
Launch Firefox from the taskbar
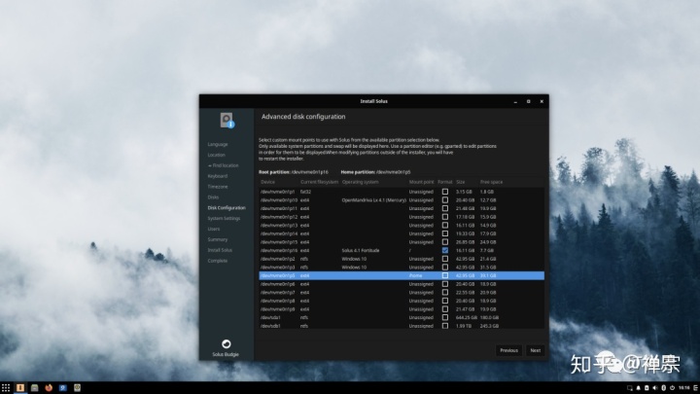(49, 388)
